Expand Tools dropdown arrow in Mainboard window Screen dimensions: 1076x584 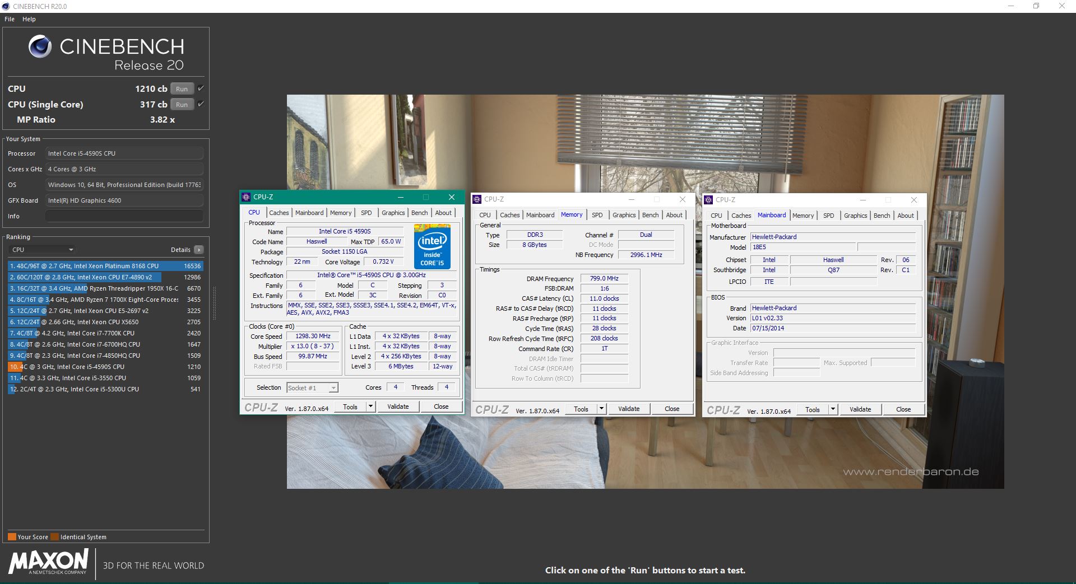pyautogui.click(x=833, y=409)
